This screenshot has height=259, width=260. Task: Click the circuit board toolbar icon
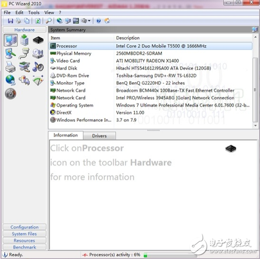coord(76,21)
